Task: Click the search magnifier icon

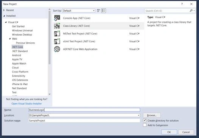Action: 191,11
